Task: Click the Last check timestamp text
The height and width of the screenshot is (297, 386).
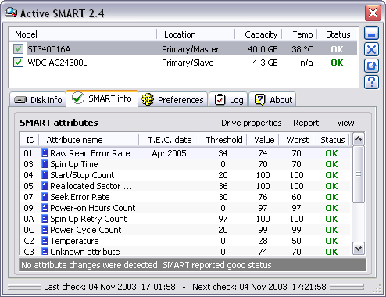Action: click(x=109, y=287)
